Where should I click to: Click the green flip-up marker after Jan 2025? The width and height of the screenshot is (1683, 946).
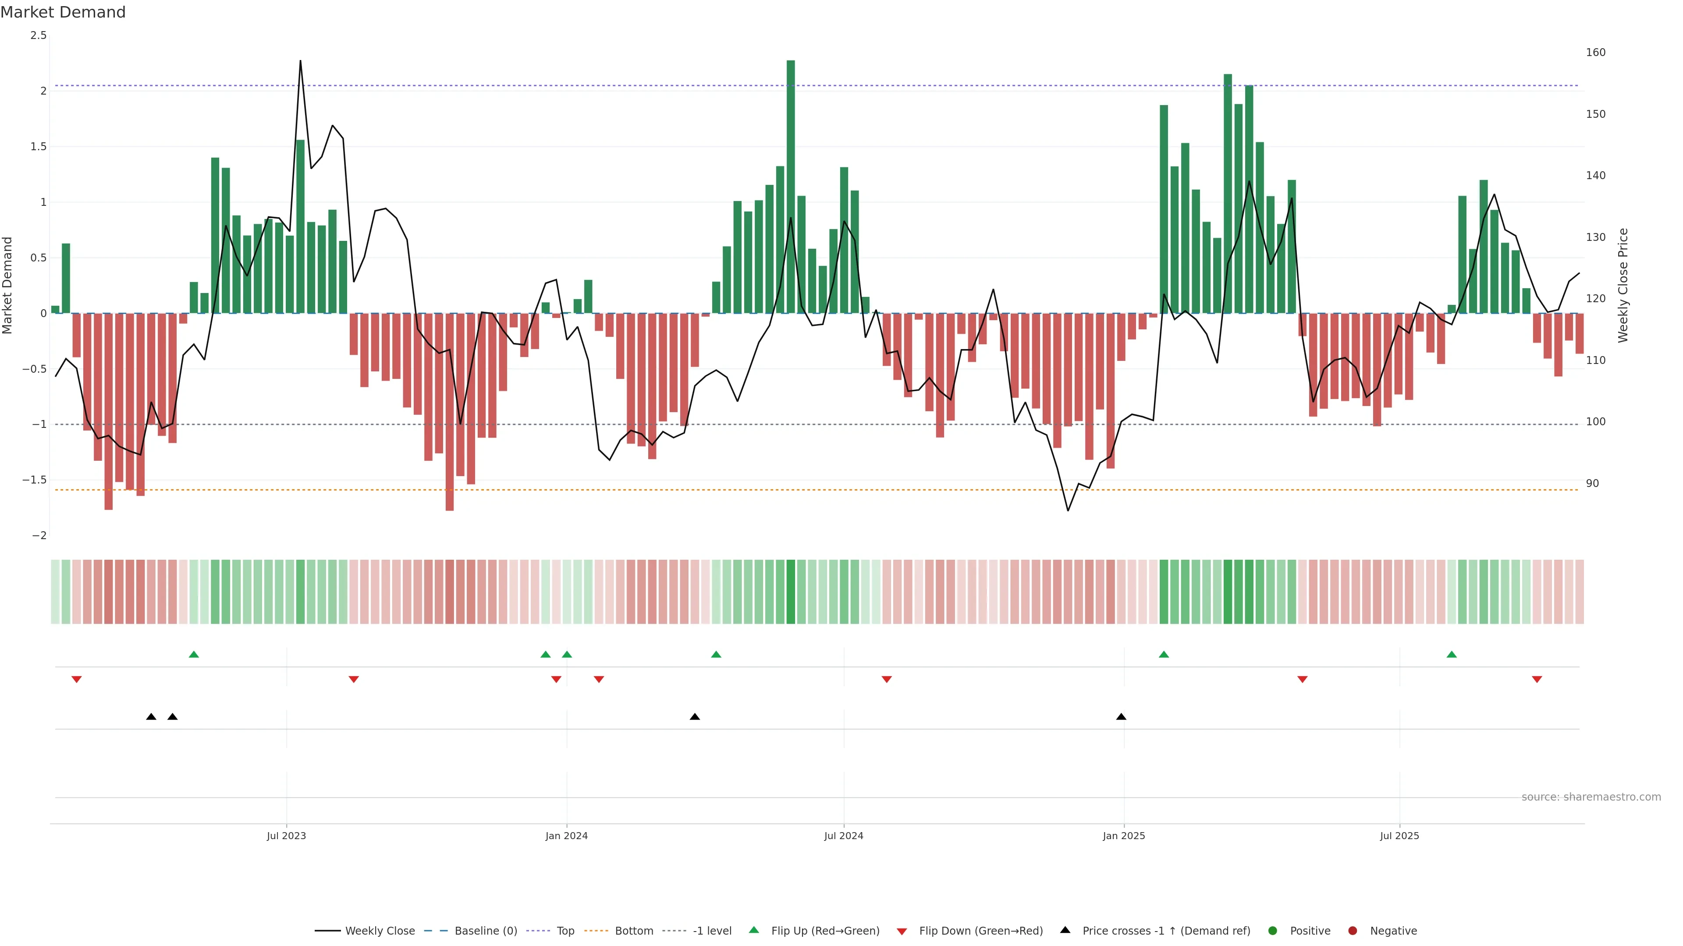tap(1164, 654)
